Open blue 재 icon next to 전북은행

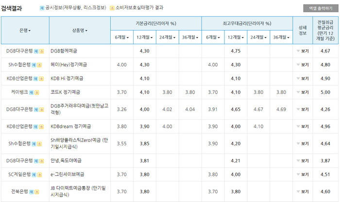point(31,192)
